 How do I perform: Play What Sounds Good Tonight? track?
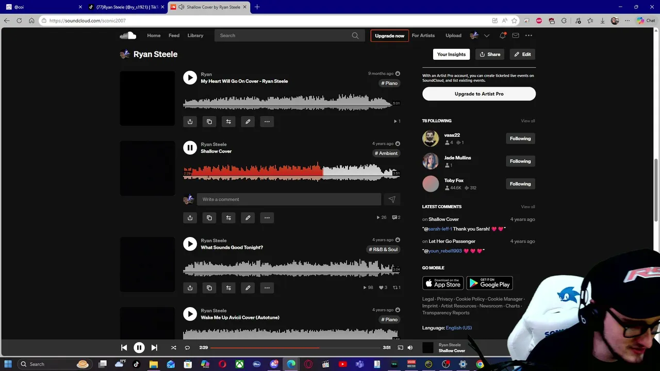tap(190, 244)
